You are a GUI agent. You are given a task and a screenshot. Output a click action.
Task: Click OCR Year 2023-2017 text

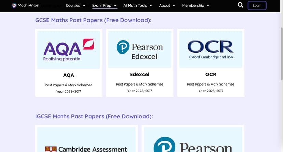coord(211,91)
